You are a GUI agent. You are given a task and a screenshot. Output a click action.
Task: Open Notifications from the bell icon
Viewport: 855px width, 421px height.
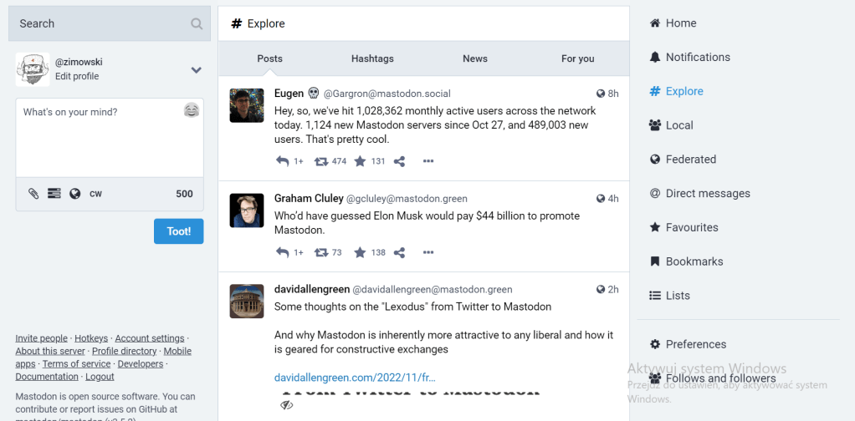coord(655,58)
